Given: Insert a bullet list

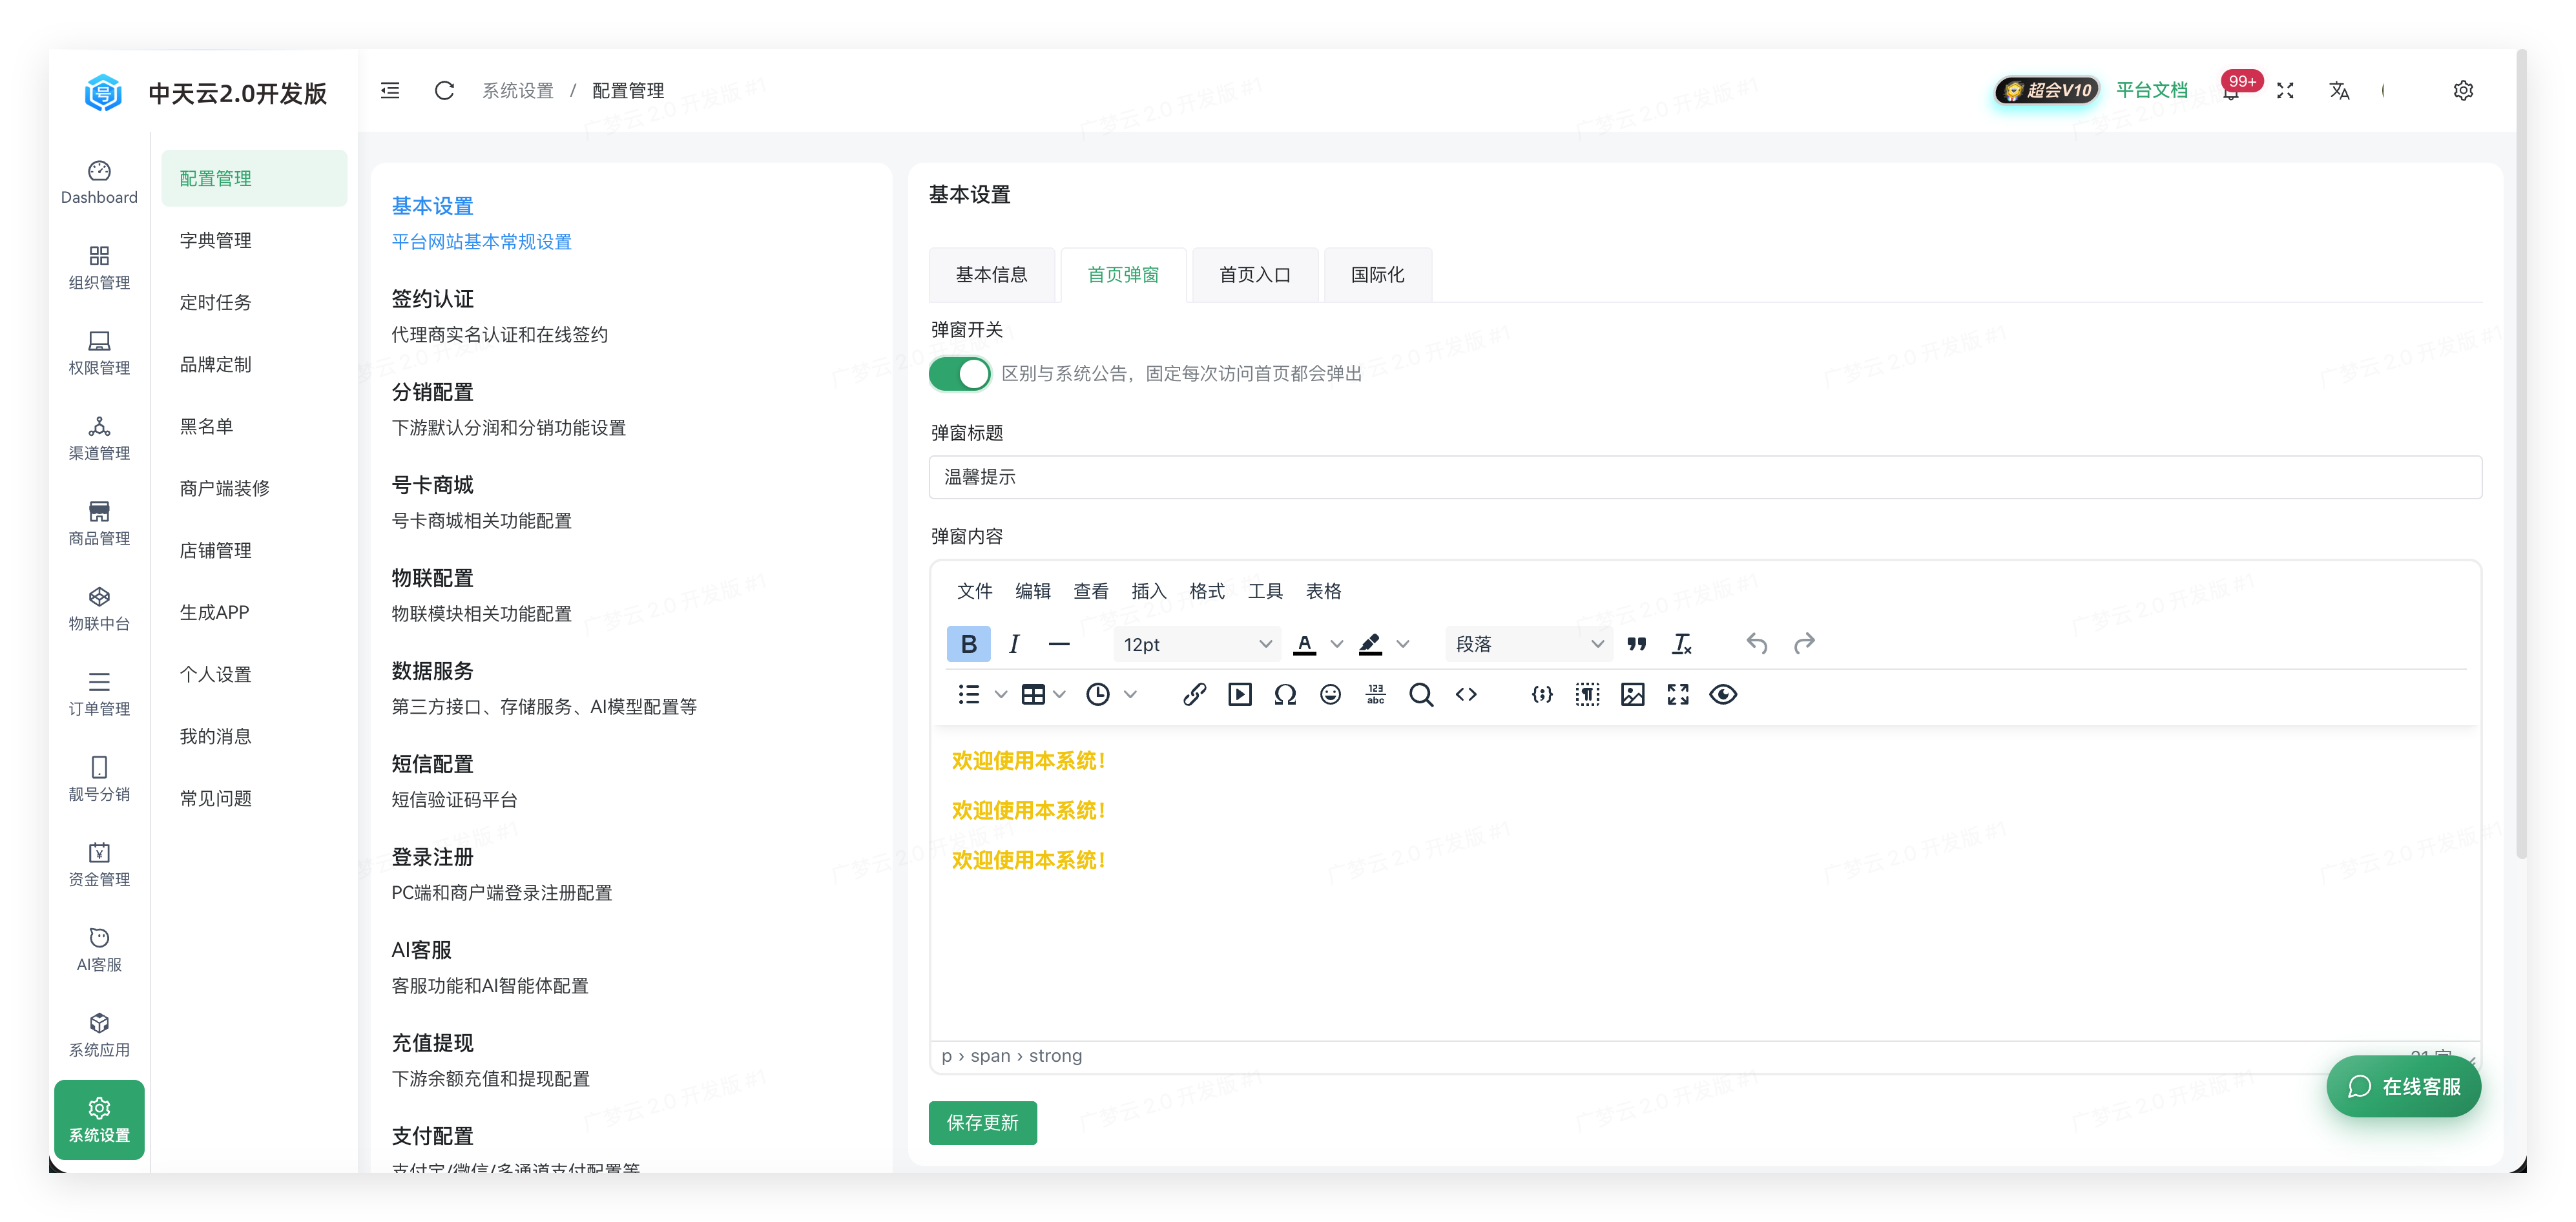Looking at the screenshot, I should [968, 694].
